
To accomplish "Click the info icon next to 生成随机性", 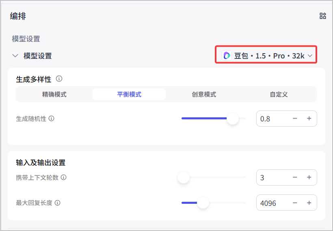I will 52,119.
